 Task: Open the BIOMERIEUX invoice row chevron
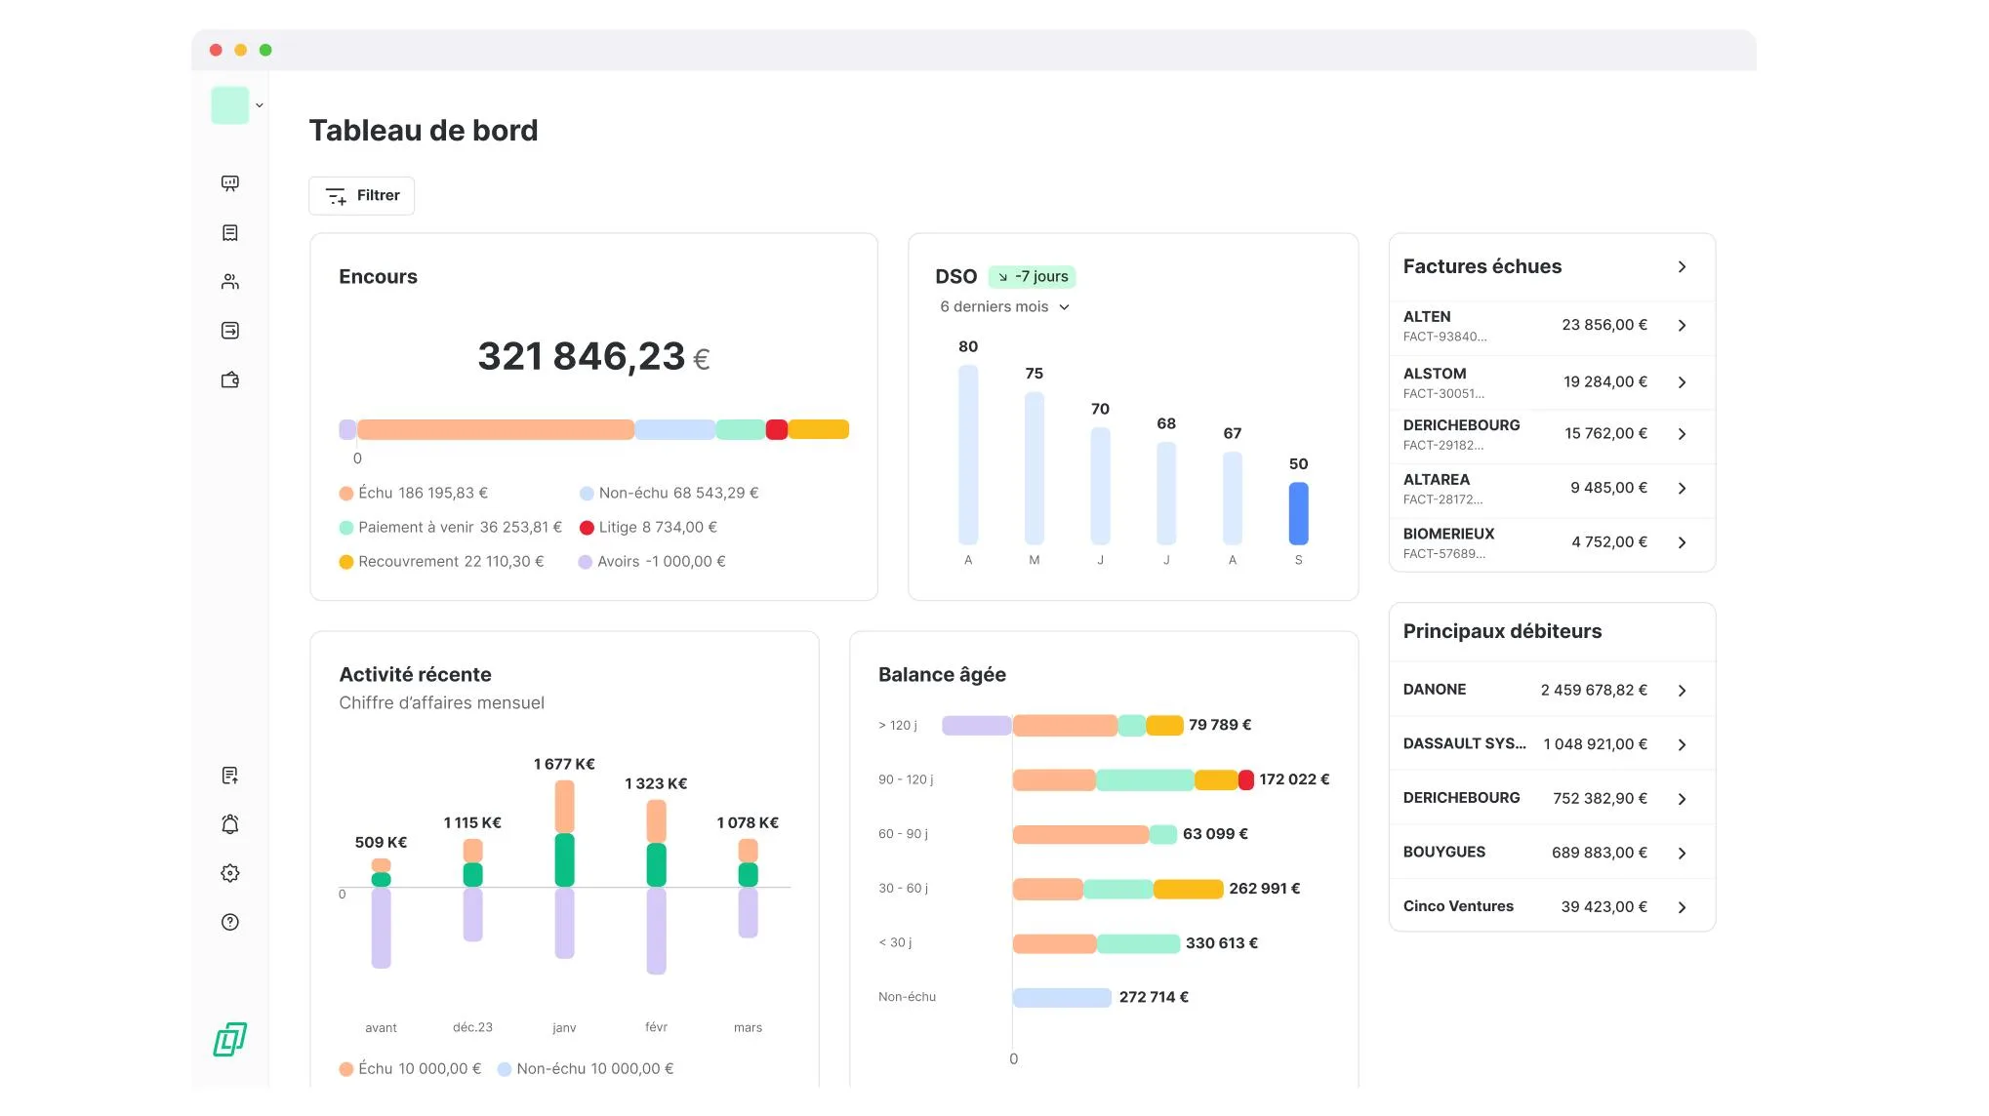click(x=1683, y=542)
